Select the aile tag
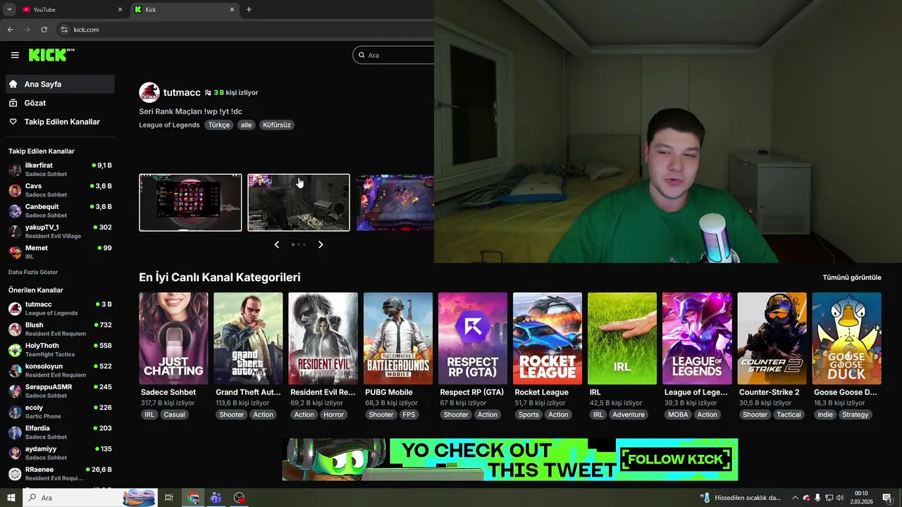Viewport: 902px width, 507px height. coord(246,125)
